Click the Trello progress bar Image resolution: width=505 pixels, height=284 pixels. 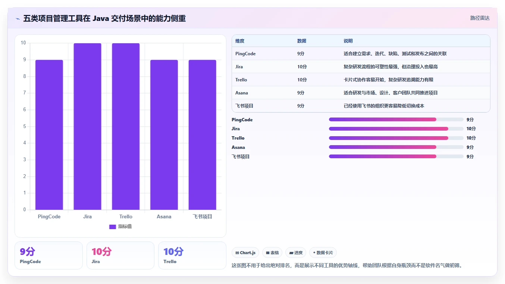(396, 138)
